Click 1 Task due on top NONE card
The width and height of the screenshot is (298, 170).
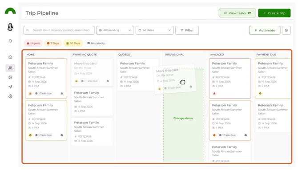click(x=44, y=93)
